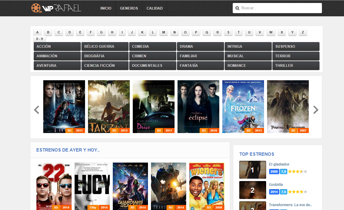
Task: Open the Lucy movie poster
Action: (x=92, y=186)
